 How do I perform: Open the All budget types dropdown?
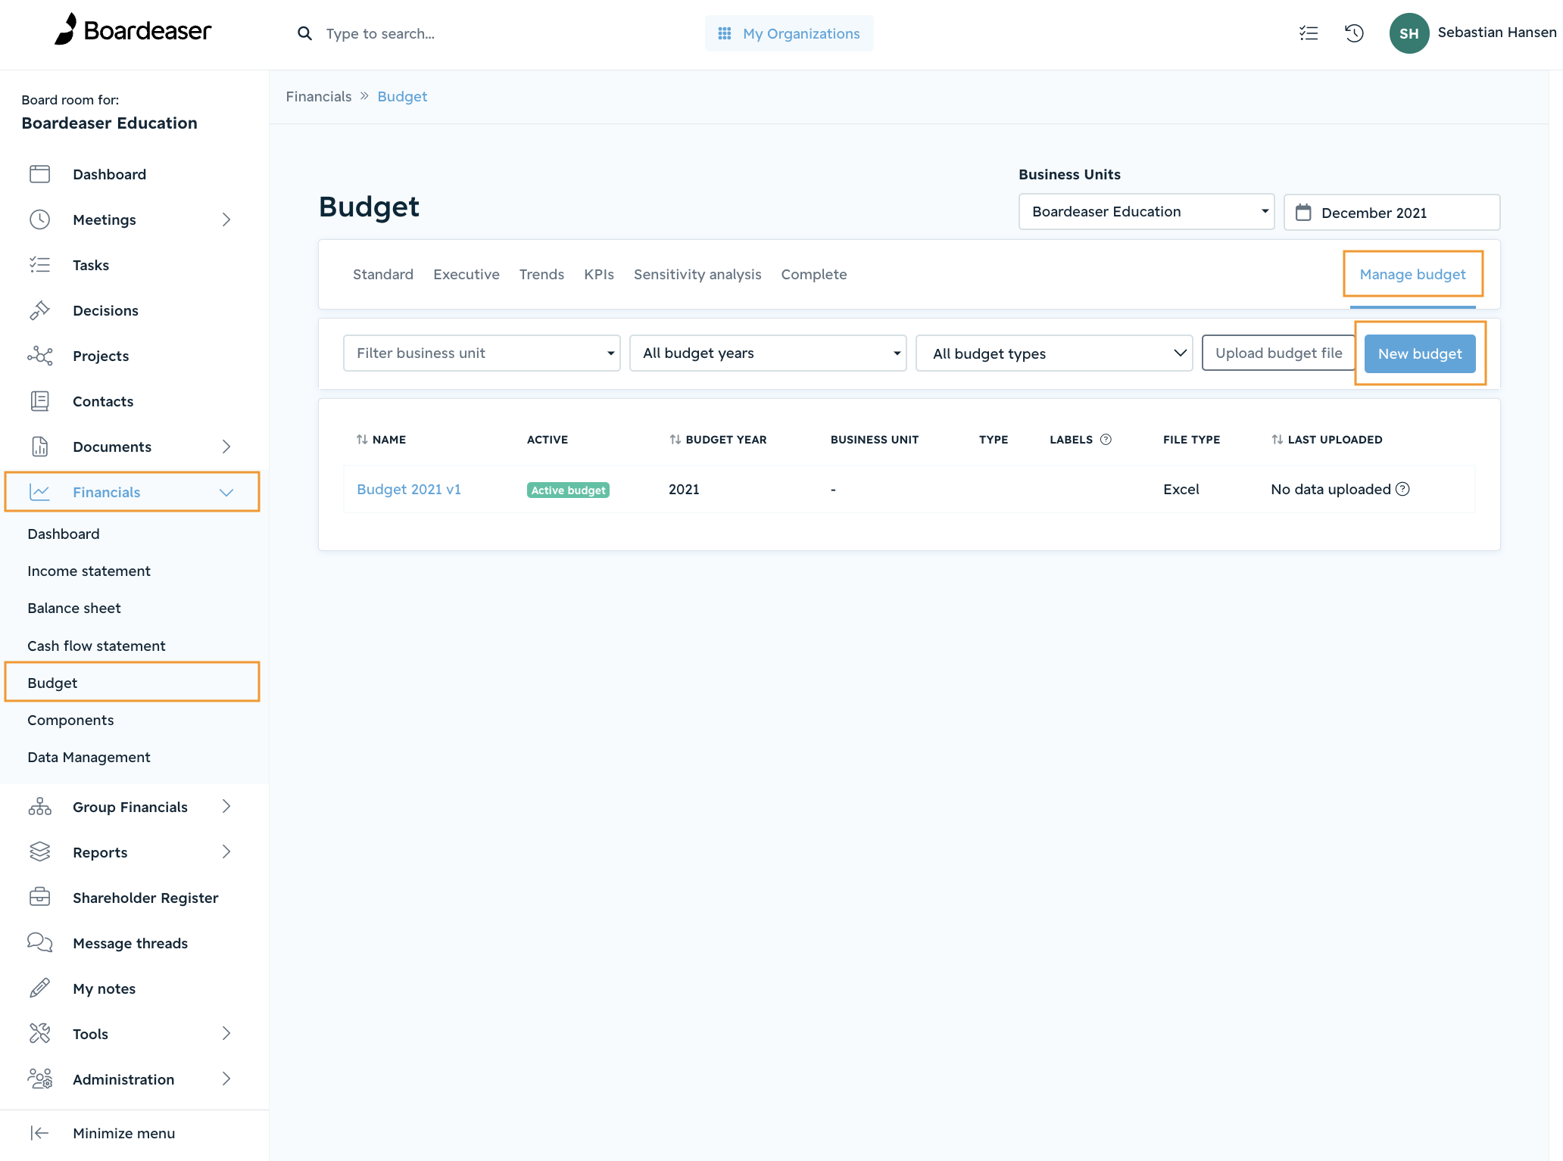click(x=1053, y=353)
